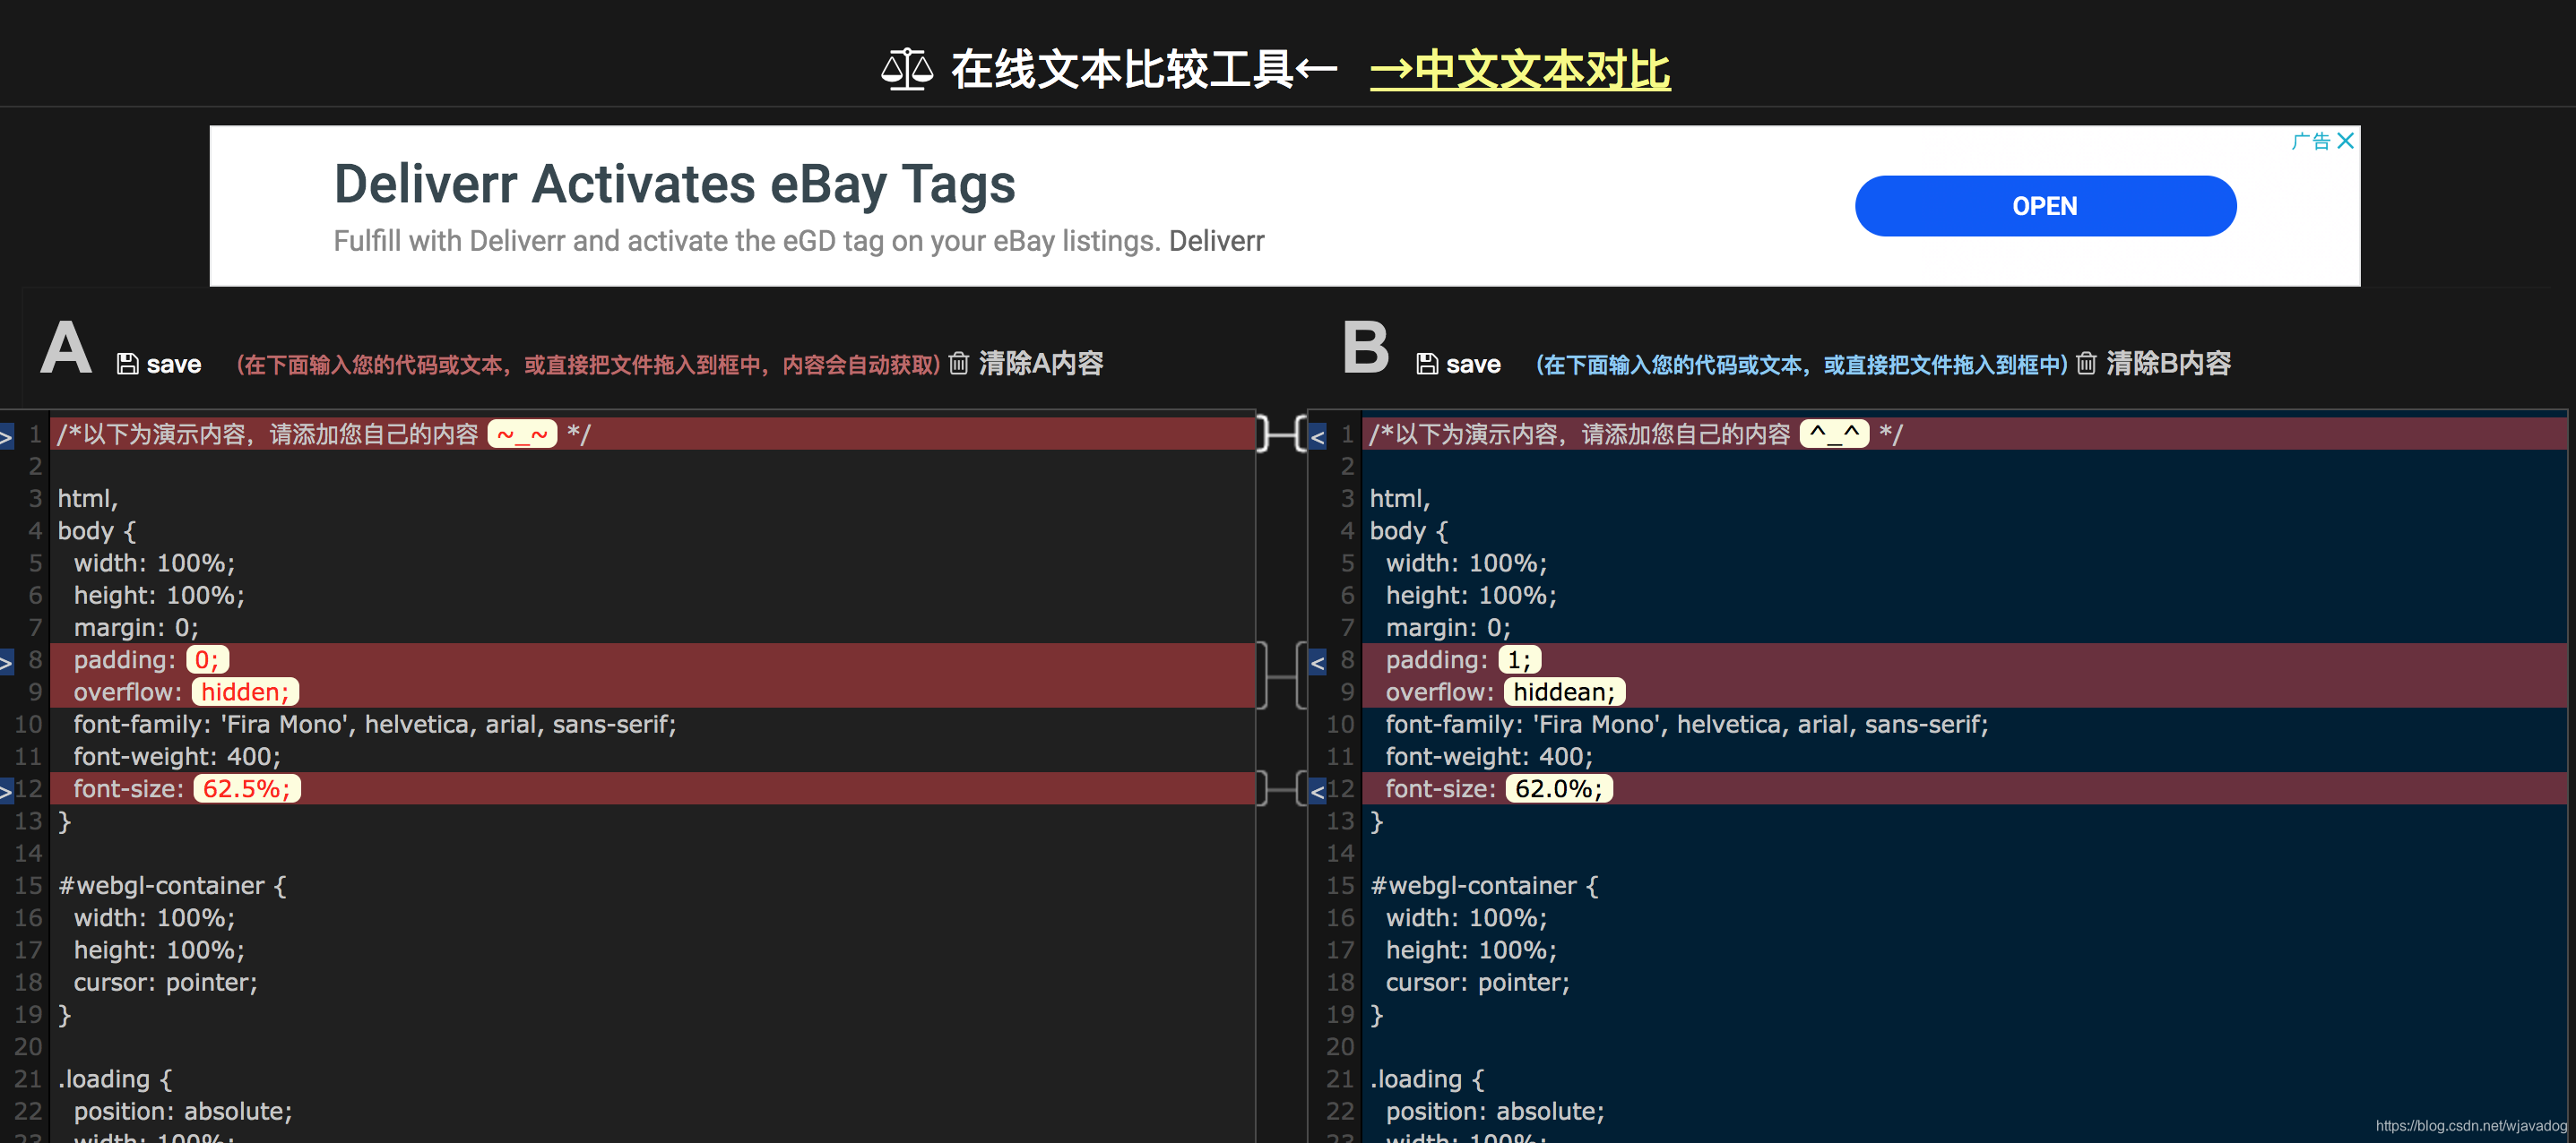Click the trash icon beside 清除A内容
The image size is (2576, 1143).
click(x=959, y=364)
